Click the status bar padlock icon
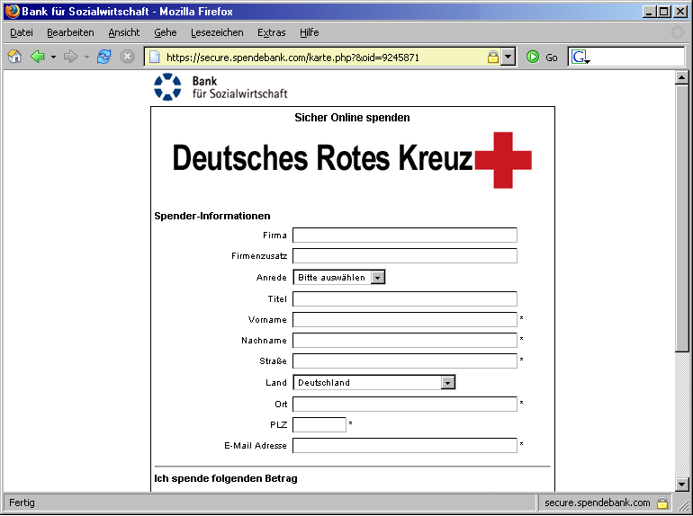Viewport: 693px width, 516px height. pos(662,503)
